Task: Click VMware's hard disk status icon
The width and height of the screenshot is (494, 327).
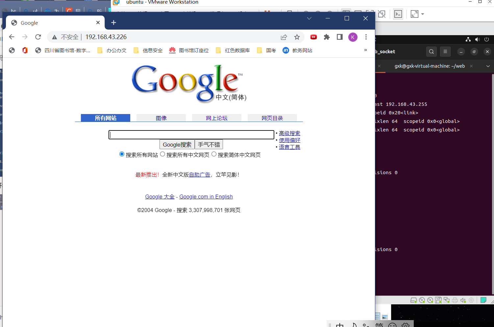Action: click(414, 300)
